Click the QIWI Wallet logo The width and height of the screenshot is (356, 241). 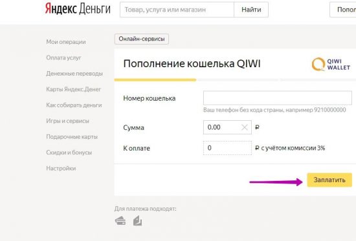(x=331, y=65)
